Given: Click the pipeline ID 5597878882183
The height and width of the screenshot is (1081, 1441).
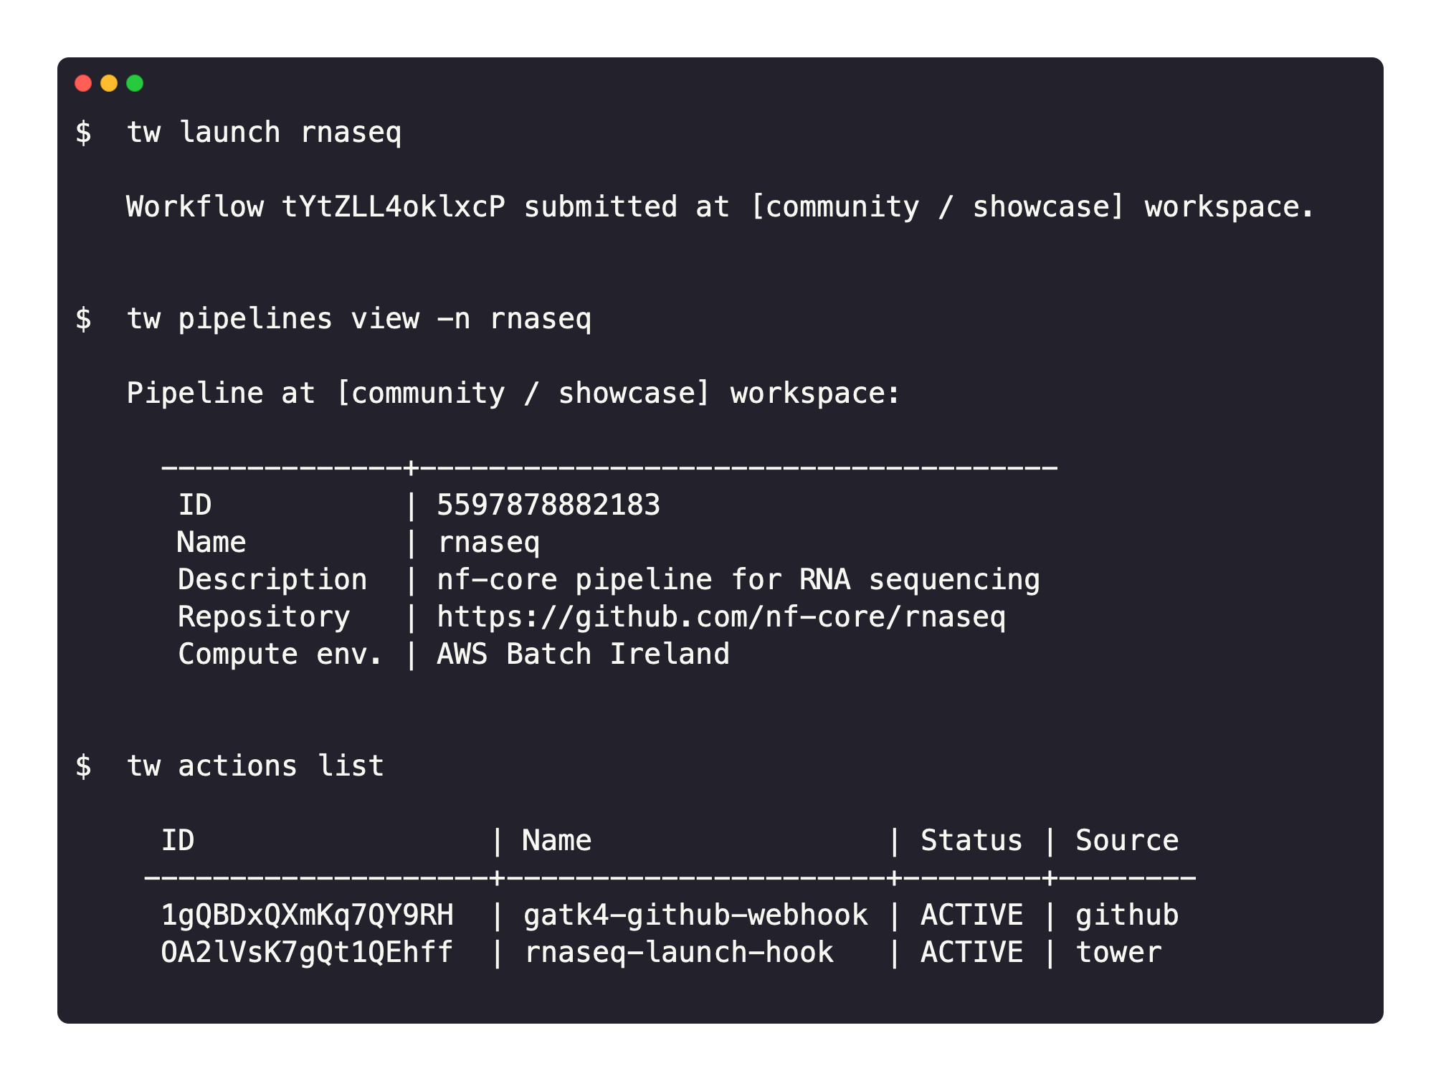Looking at the screenshot, I should (548, 505).
